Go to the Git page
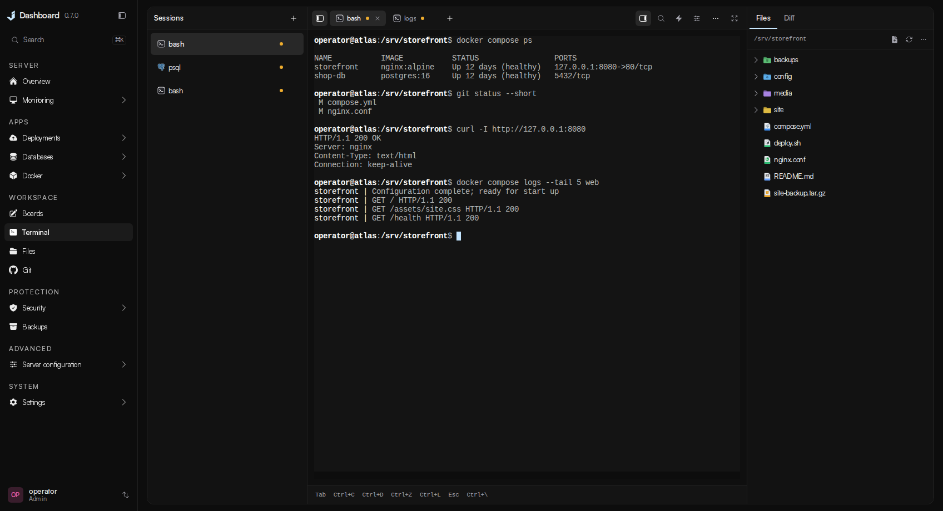943x511 pixels. click(x=68, y=270)
